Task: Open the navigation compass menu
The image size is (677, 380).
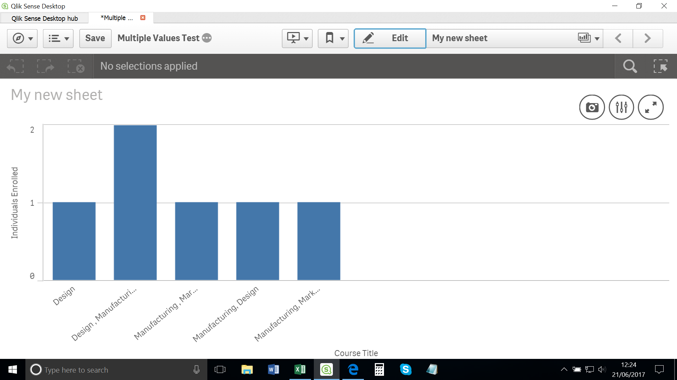Action: coord(22,38)
